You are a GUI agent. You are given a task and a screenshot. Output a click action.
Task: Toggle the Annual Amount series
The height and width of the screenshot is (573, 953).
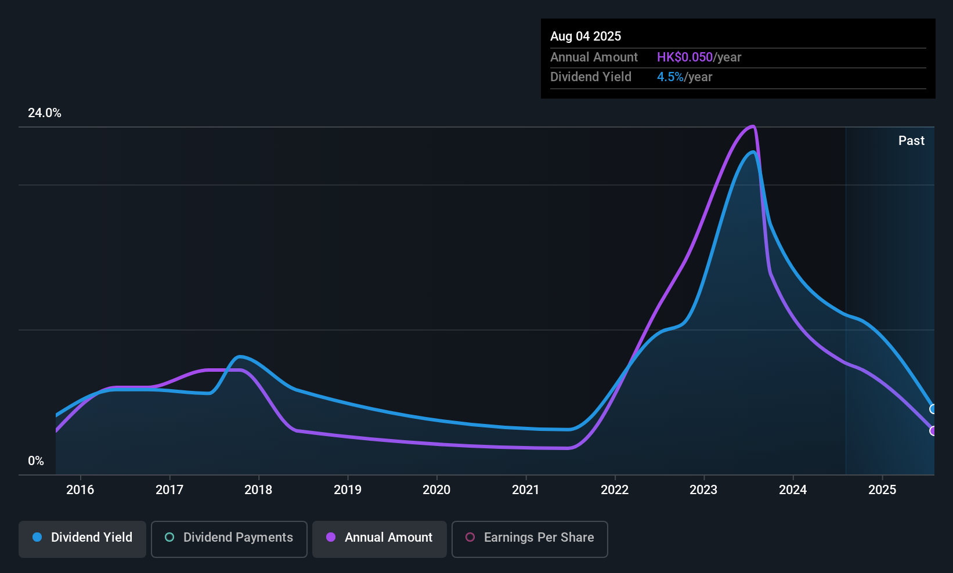(380, 539)
